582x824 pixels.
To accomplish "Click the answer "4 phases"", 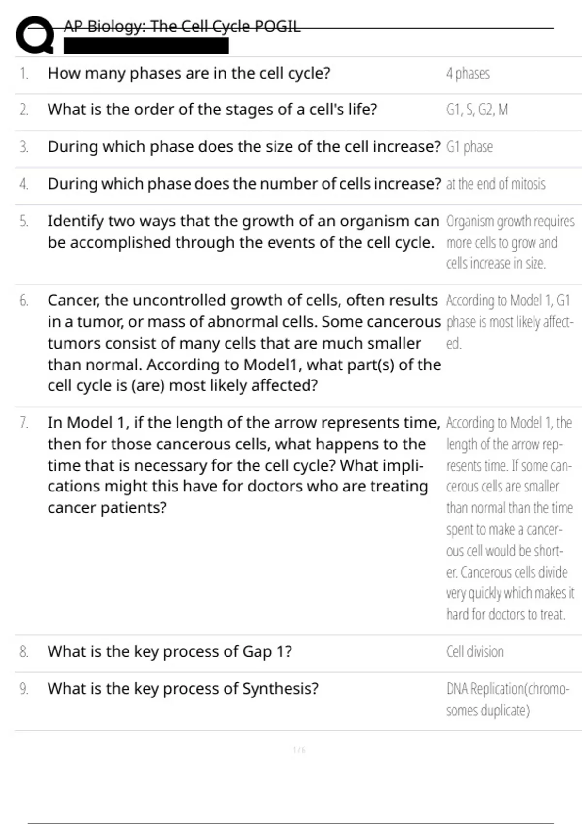I will pos(468,74).
